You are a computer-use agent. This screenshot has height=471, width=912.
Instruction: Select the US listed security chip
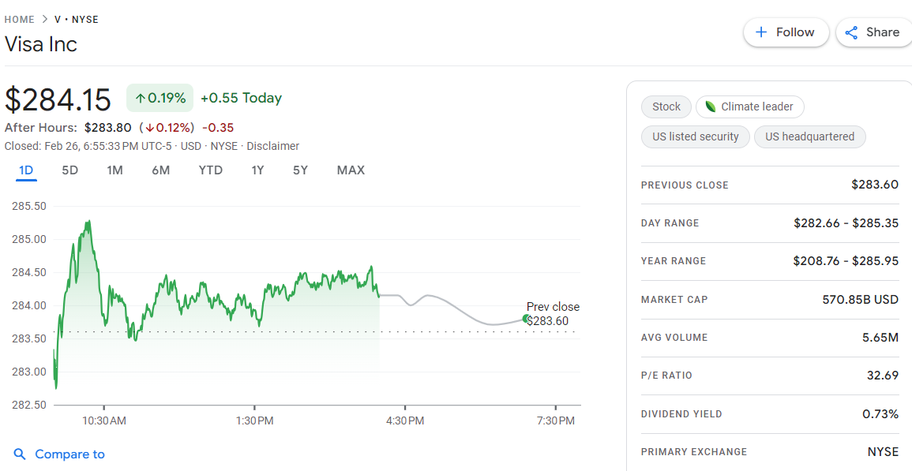(696, 137)
